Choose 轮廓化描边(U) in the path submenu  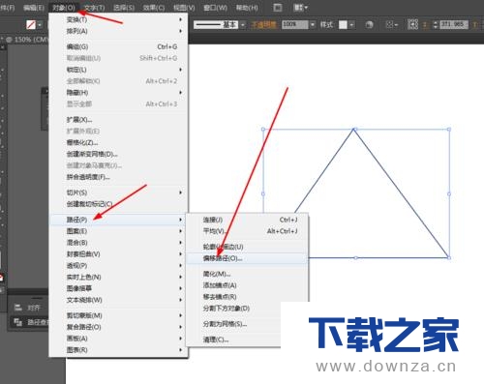(x=247, y=247)
